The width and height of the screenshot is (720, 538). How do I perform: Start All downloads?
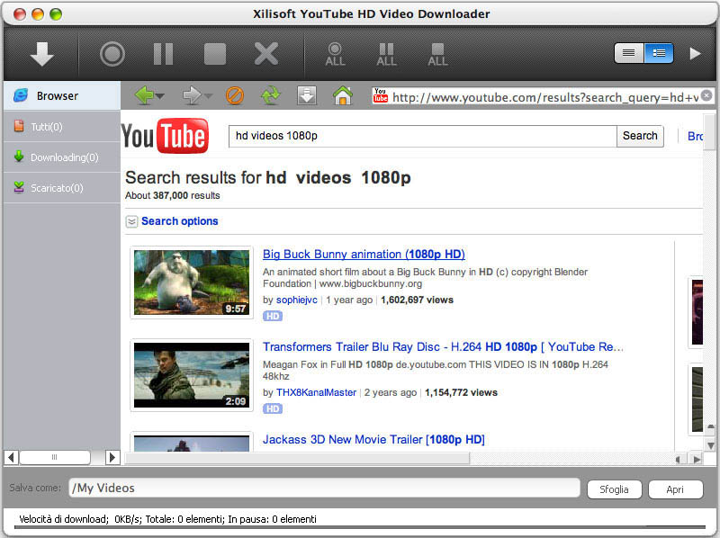[335, 55]
